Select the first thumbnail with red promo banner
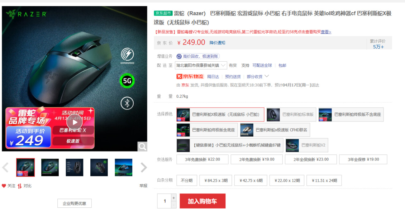 click(x=25, y=167)
